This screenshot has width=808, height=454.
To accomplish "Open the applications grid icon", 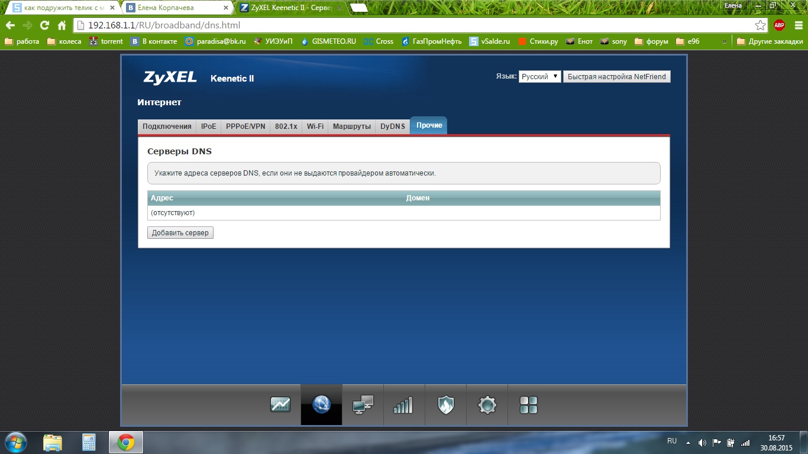I will (x=528, y=405).
